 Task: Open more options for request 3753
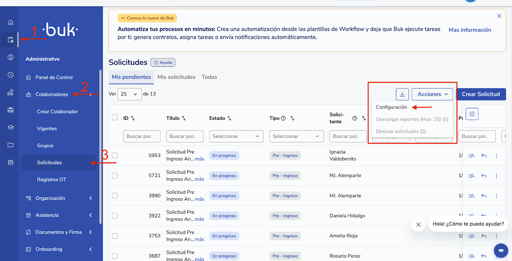pyautogui.click(x=497, y=236)
